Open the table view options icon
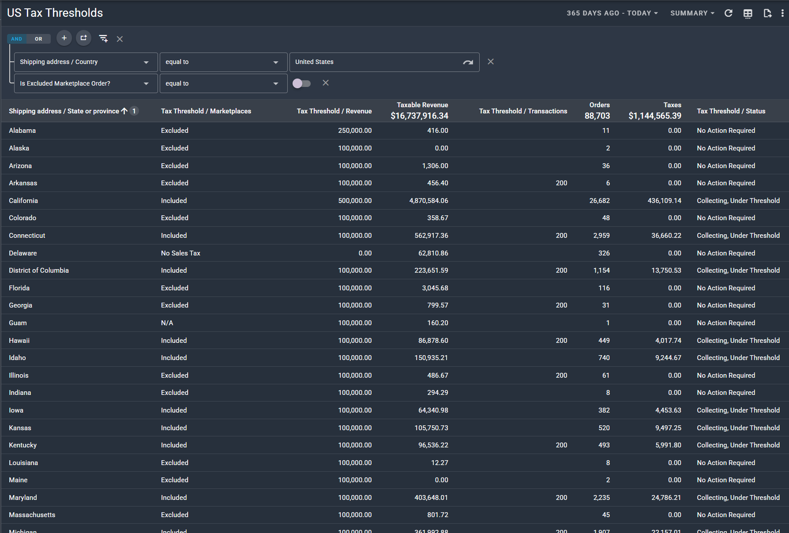This screenshot has height=533, width=789. click(748, 13)
